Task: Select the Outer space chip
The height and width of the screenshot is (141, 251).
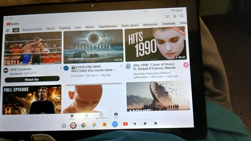Action: coord(130,25)
